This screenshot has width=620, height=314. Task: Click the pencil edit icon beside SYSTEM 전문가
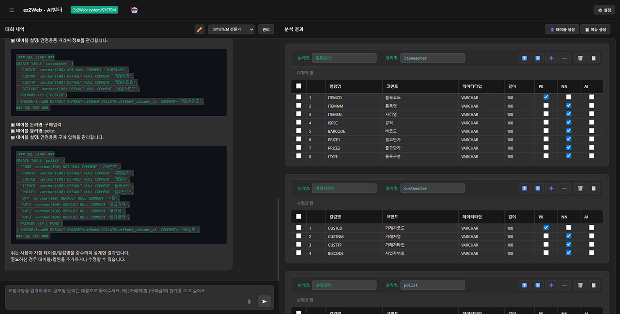[200, 30]
